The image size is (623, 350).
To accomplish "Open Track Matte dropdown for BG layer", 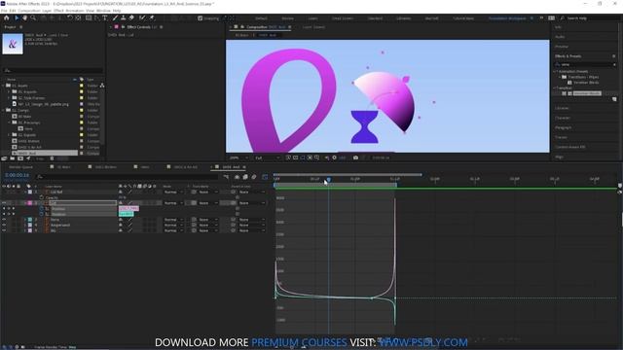I will [208, 230].
